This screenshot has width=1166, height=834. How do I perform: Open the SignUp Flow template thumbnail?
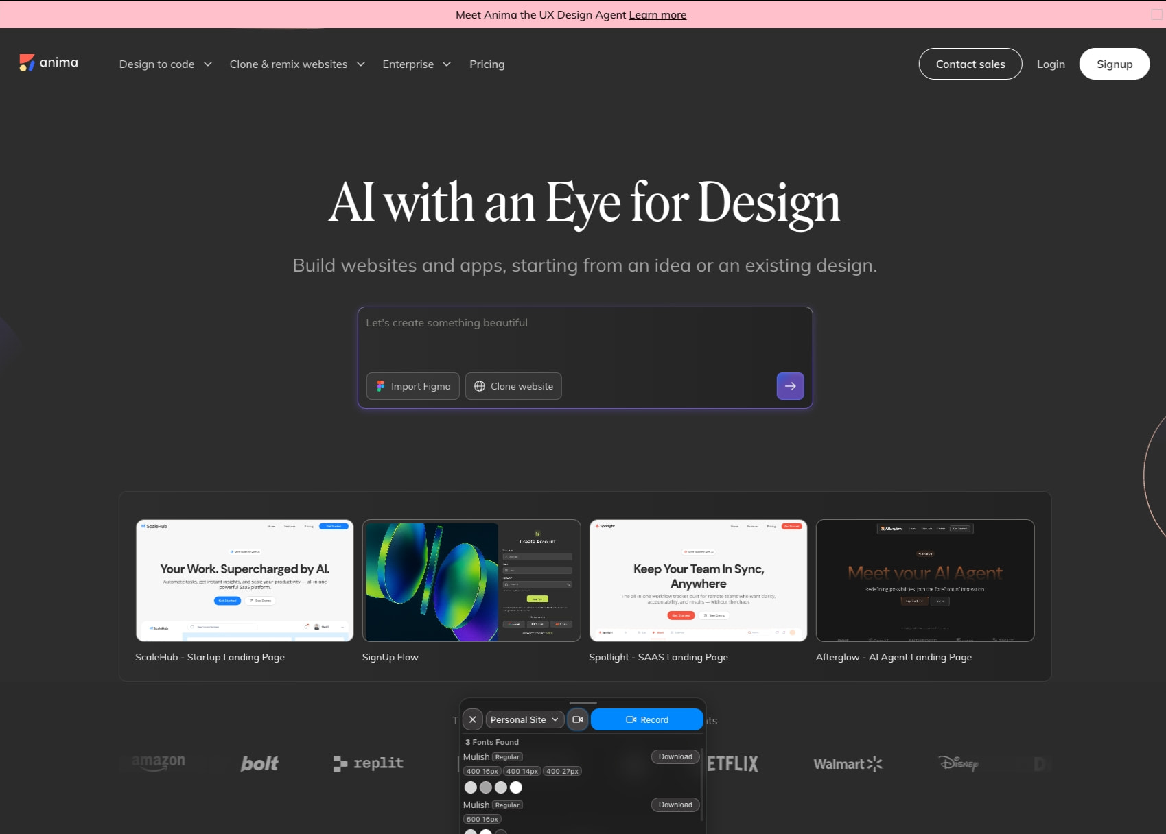(471, 580)
